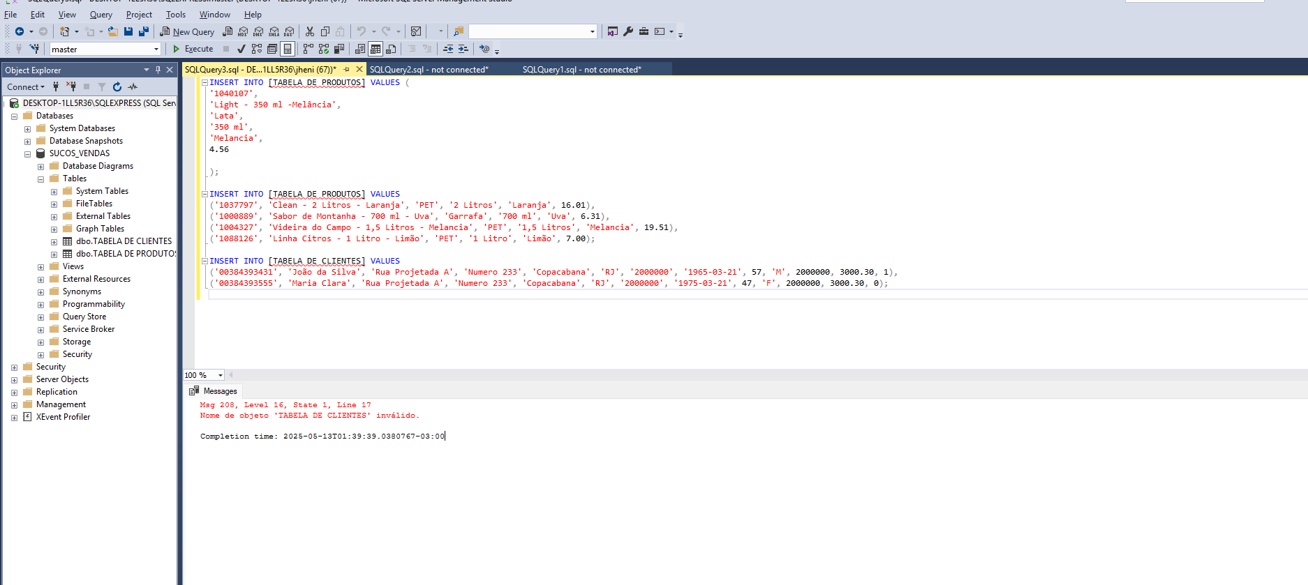The image size is (1308, 585).
Task: Toggle auto-hide pin on Object Explorer
Action: (x=158, y=70)
